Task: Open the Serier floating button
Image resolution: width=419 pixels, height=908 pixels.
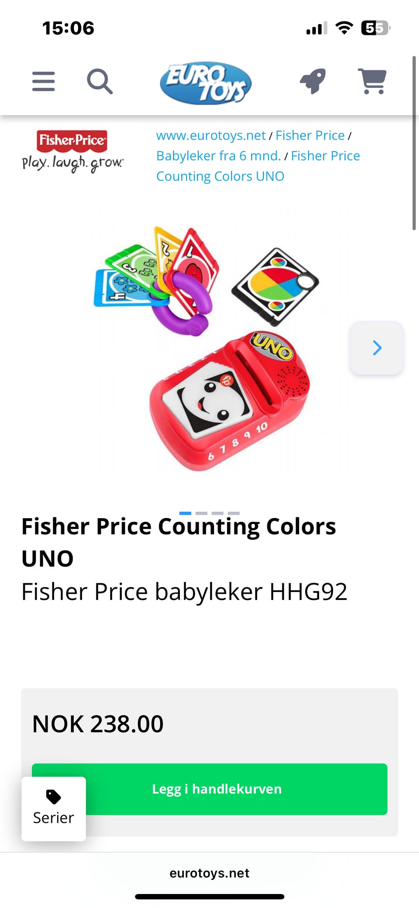Action: [54, 809]
